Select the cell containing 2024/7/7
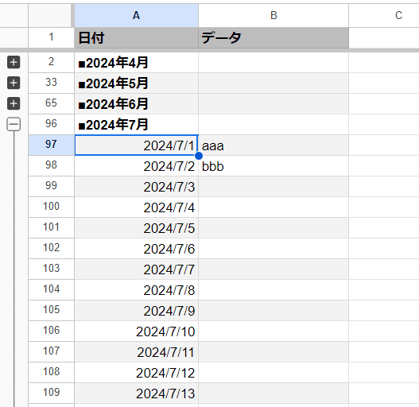The width and height of the screenshot is (419, 407). (136, 269)
